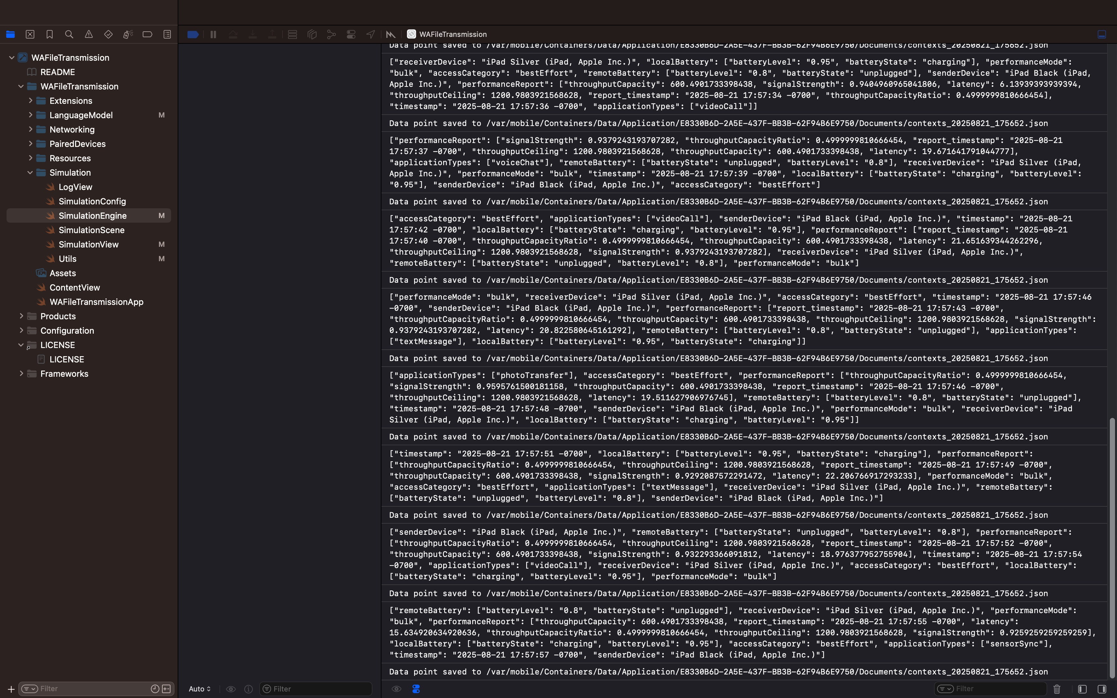Clear the console with trash icon
This screenshot has width=1117, height=698.
(x=1057, y=689)
